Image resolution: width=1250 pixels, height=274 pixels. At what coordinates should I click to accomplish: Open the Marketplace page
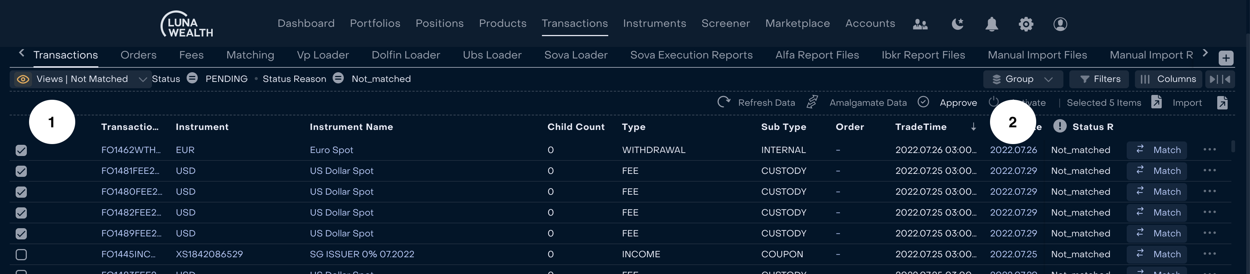(x=797, y=23)
